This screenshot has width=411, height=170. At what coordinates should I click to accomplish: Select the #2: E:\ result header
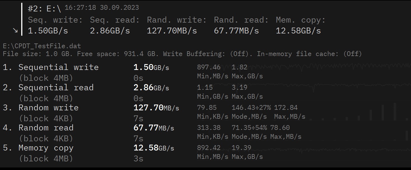(x=44, y=9)
